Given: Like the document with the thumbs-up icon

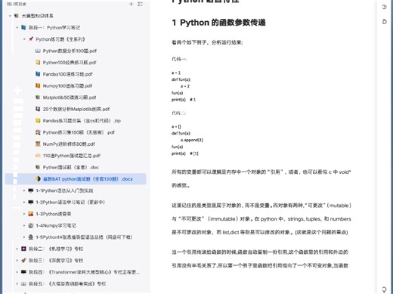Looking at the screenshot, I should [384, 21].
